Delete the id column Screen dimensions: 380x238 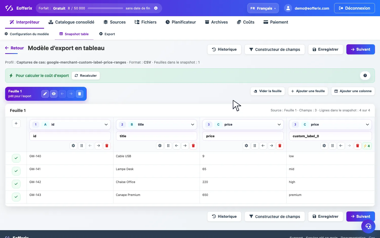point(107,146)
